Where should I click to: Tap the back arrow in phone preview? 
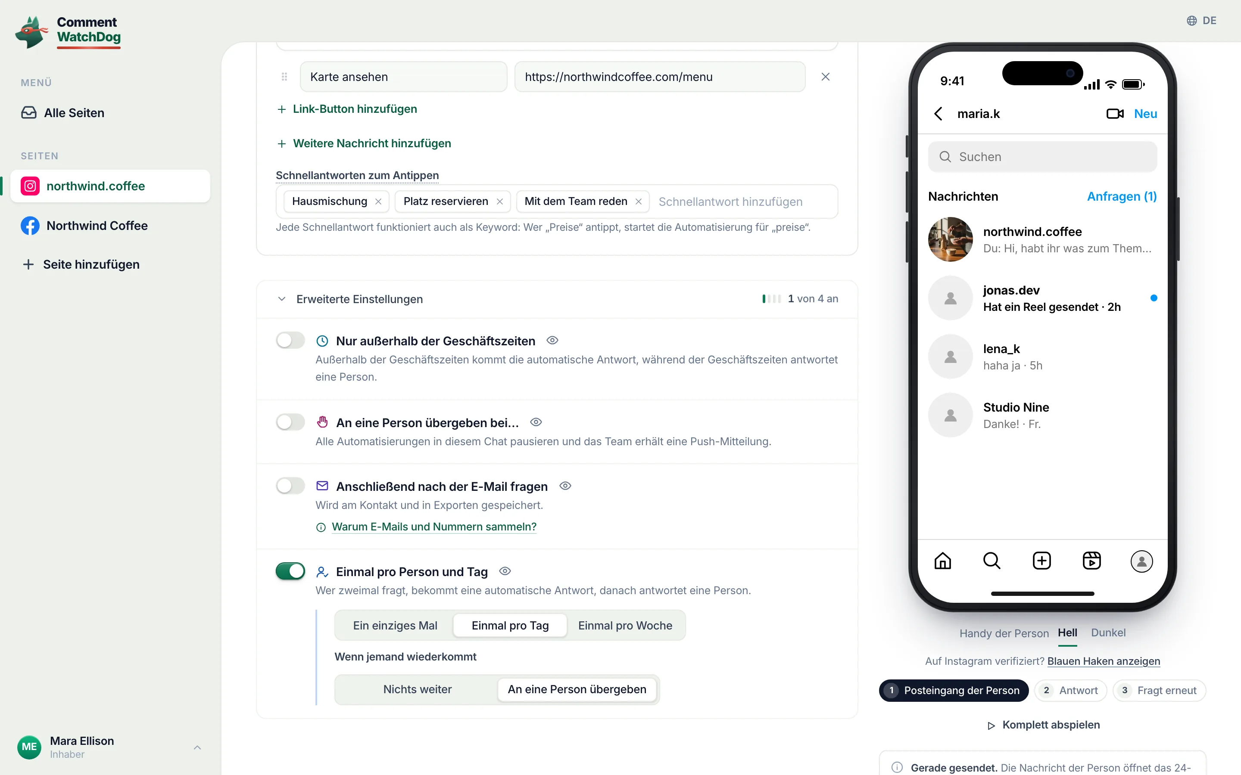pos(939,114)
